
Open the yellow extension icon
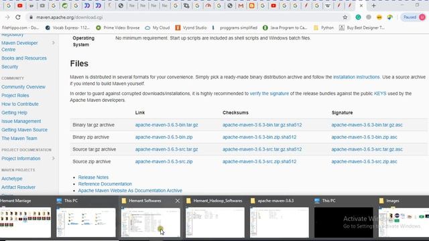pyautogui.click(x=379, y=17)
